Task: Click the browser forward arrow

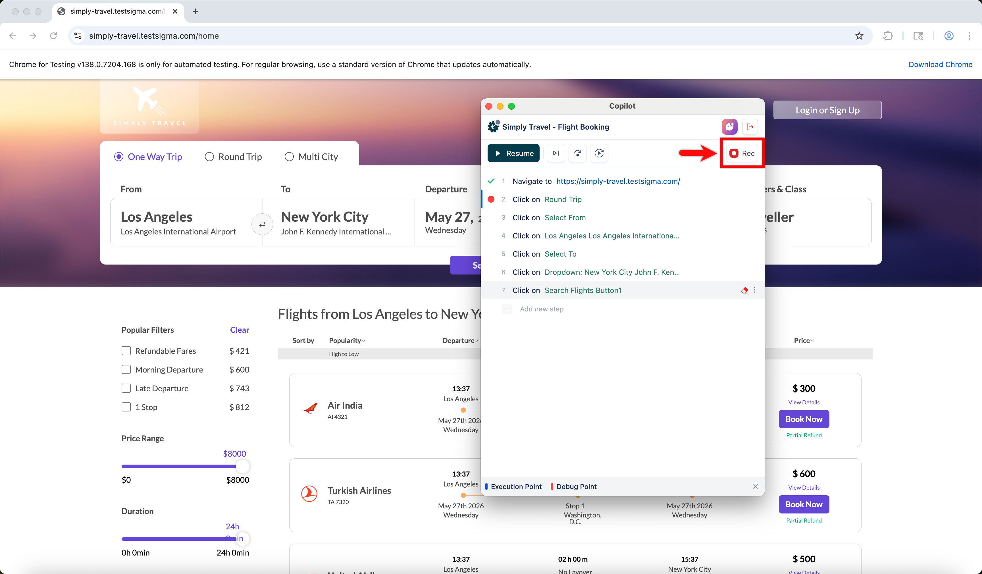Action: [x=33, y=36]
